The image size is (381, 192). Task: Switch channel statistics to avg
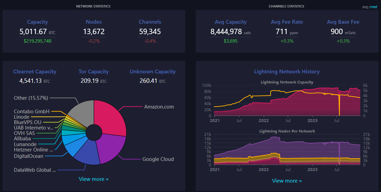coord(365,7)
